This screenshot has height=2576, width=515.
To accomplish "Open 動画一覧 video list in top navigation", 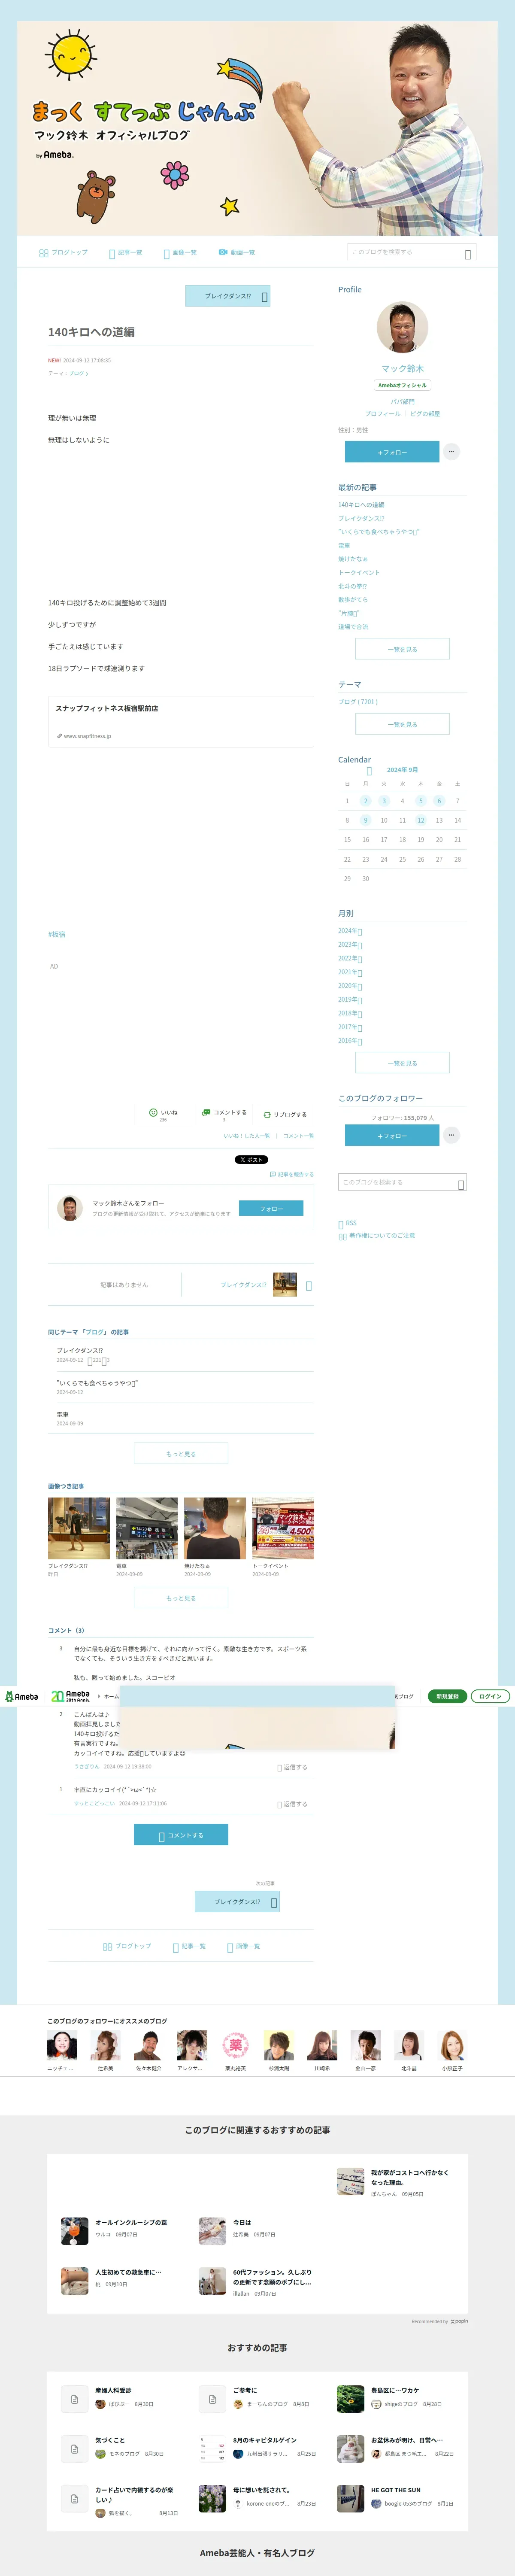I will coord(237,253).
